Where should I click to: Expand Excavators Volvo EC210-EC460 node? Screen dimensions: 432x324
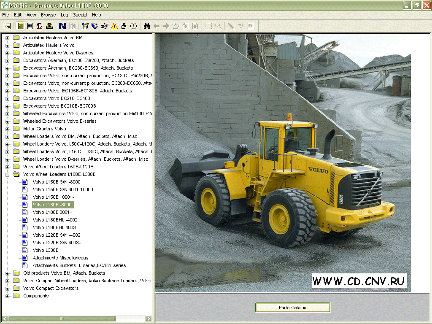tap(8, 99)
